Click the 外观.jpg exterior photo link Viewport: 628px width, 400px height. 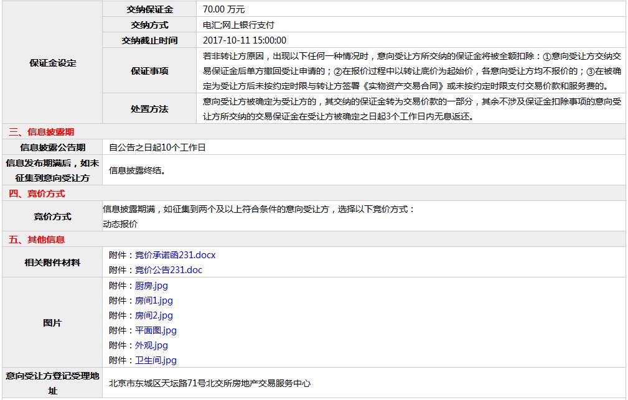point(151,345)
